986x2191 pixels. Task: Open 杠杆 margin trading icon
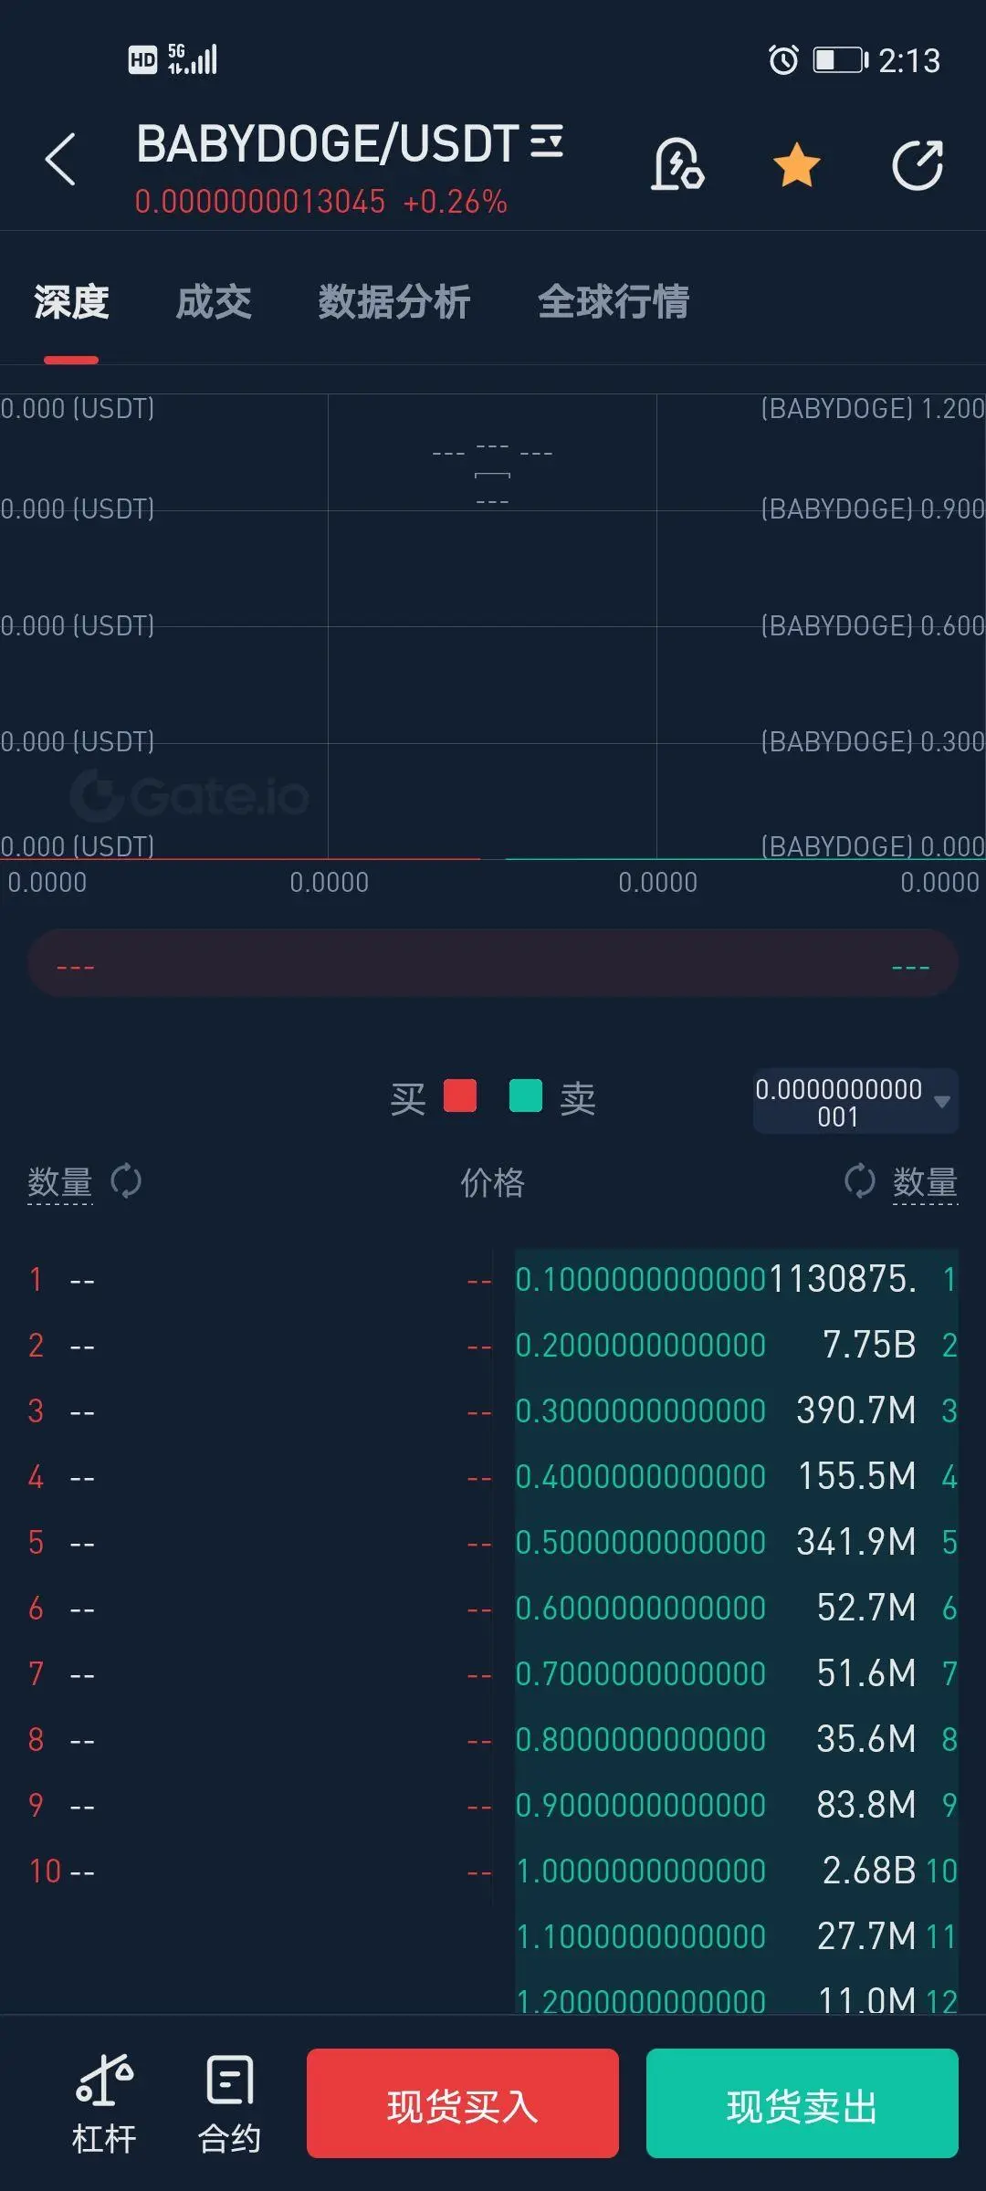click(x=104, y=2103)
